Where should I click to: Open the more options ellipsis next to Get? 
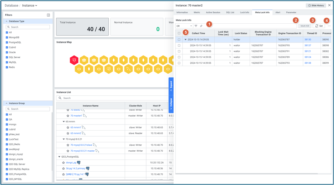(329, 26)
